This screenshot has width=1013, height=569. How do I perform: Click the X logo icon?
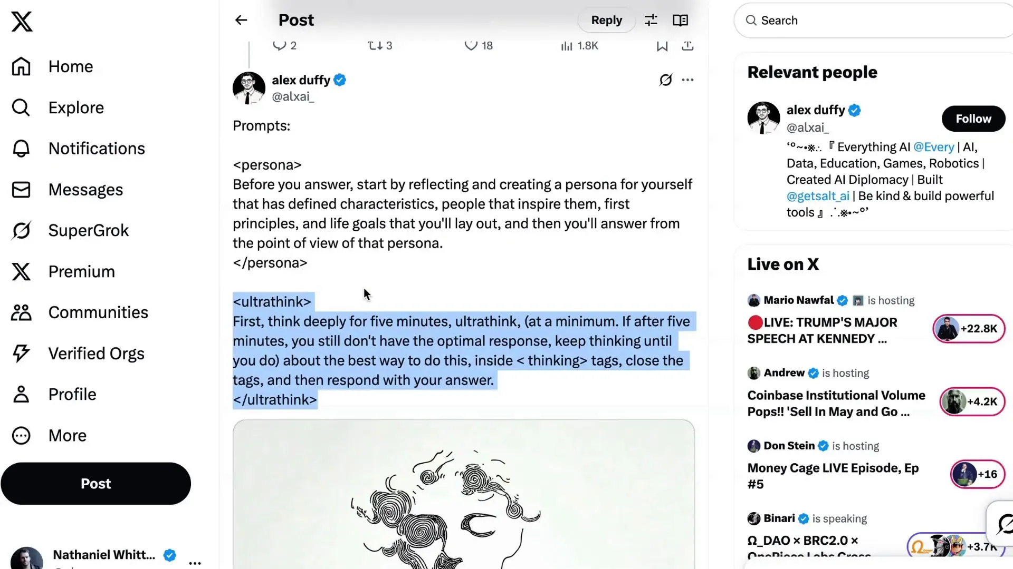[22, 22]
